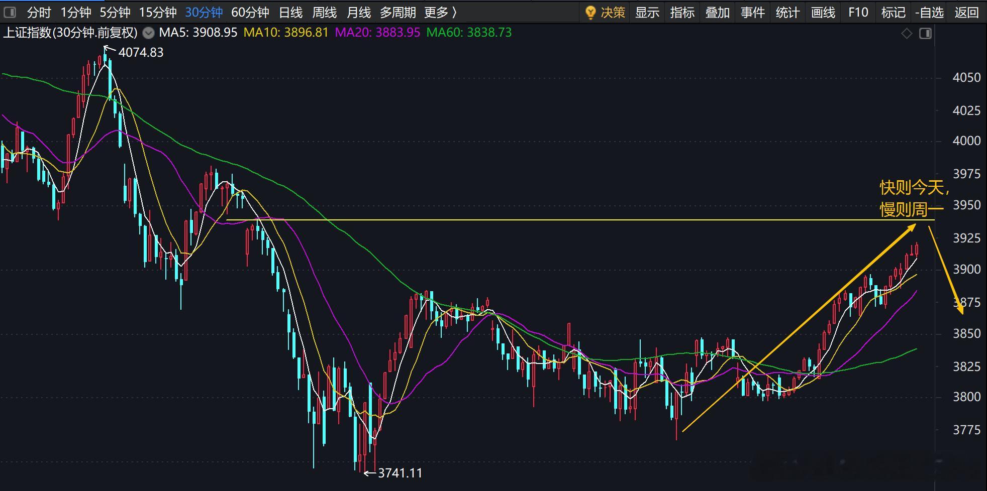
Task: Click the 3775 price axis label
Action: point(966,430)
